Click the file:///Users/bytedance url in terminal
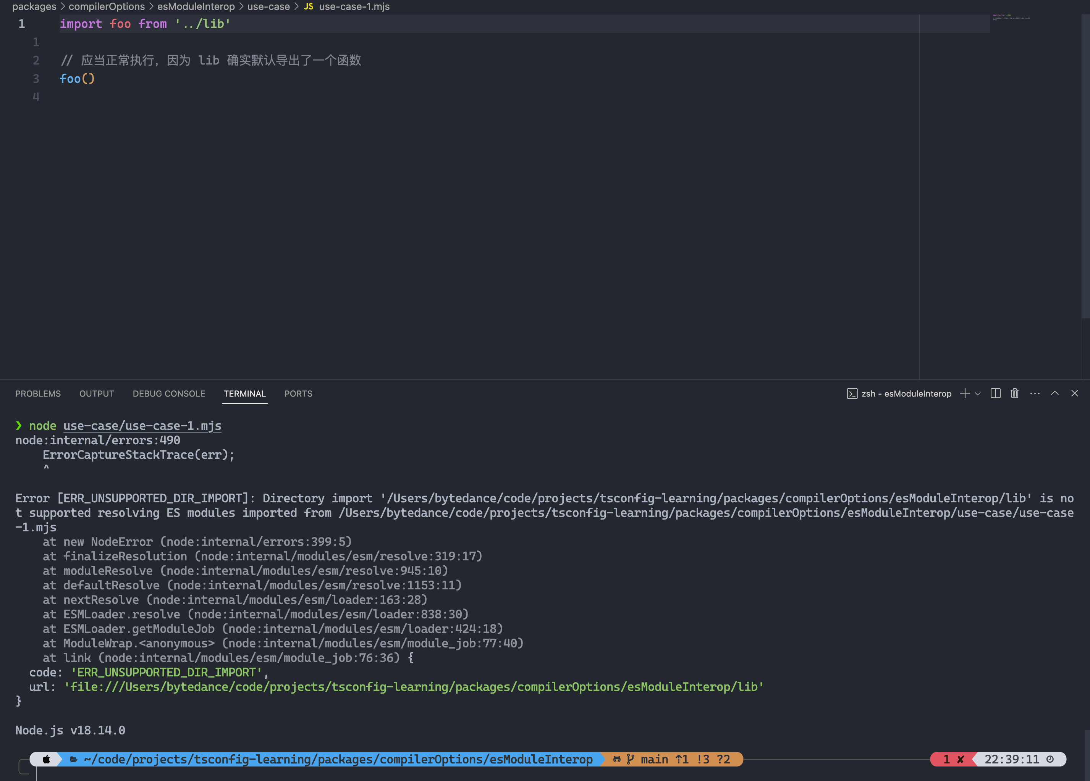The height and width of the screenshot is (781, 1090). pos(414,687)
